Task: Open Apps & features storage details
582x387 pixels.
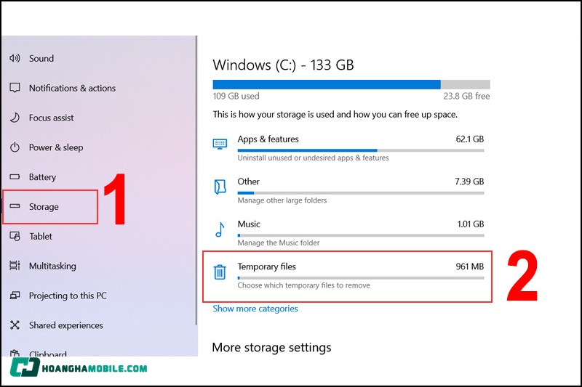Action: [x=268, y=139]
